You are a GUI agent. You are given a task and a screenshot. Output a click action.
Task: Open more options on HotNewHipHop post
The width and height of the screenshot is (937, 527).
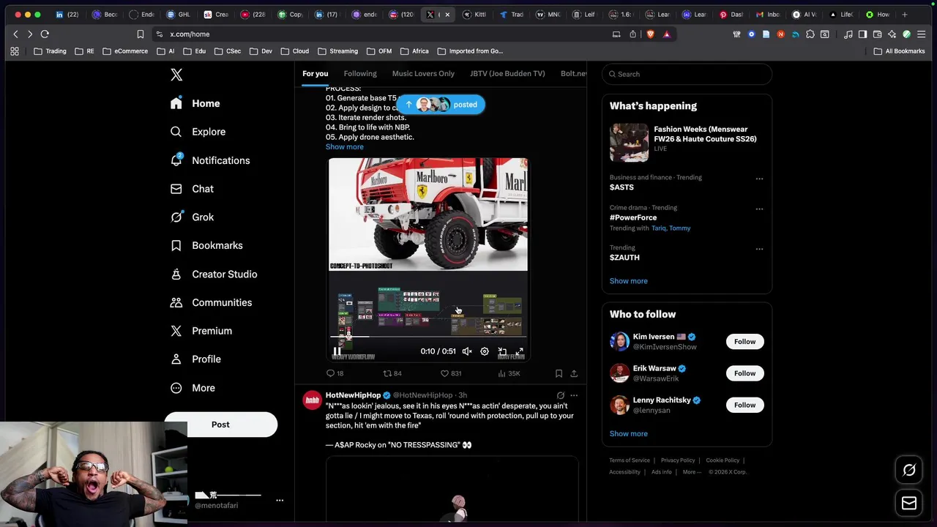(574, 395)
